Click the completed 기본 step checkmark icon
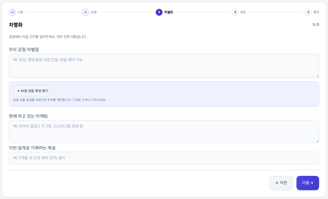 (x=12, y=12)
